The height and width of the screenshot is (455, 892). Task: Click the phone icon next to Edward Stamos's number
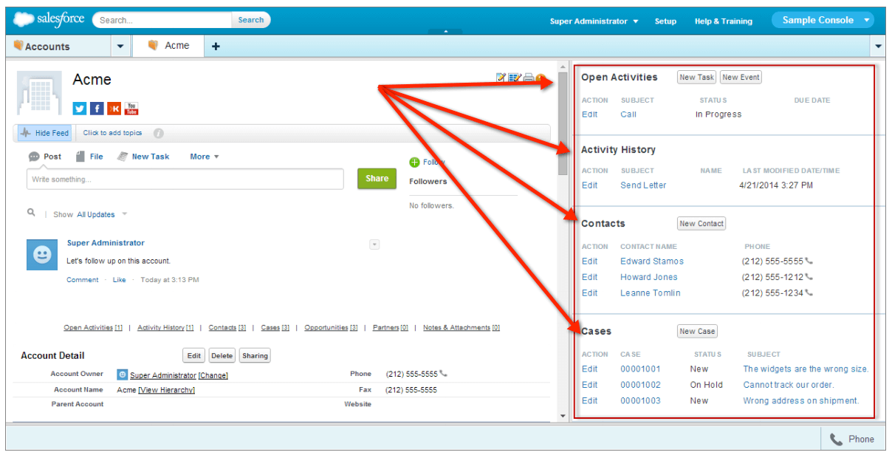809,261
